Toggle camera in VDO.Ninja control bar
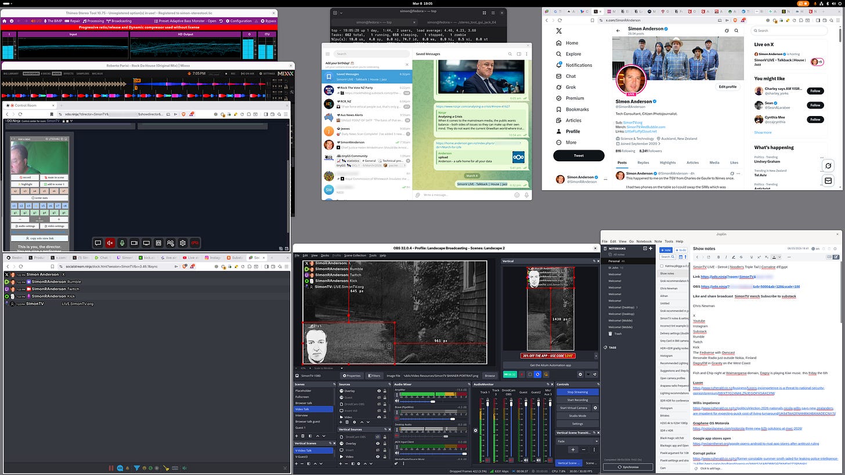The width and height of the screenshot is (845, 475). pos(134,243)
